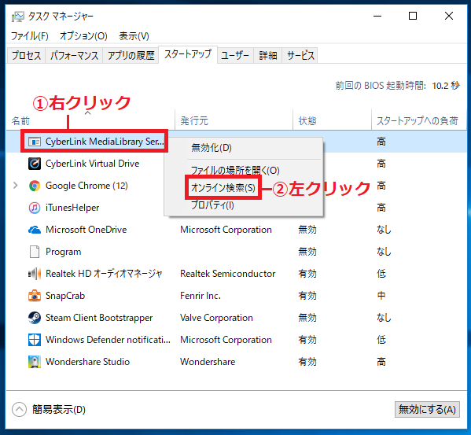The width and height of the screenshot is (471, 435).
Task: Select the スタートアップ tab
Action: coord(188,54)
